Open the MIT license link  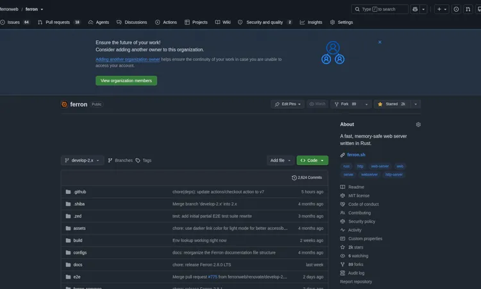355,196
